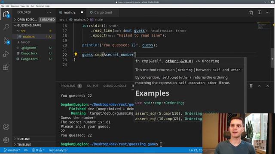Screen dimensions: 275x154
Task: Click the sync changes cloud icon
Action: tap(26, 150)
